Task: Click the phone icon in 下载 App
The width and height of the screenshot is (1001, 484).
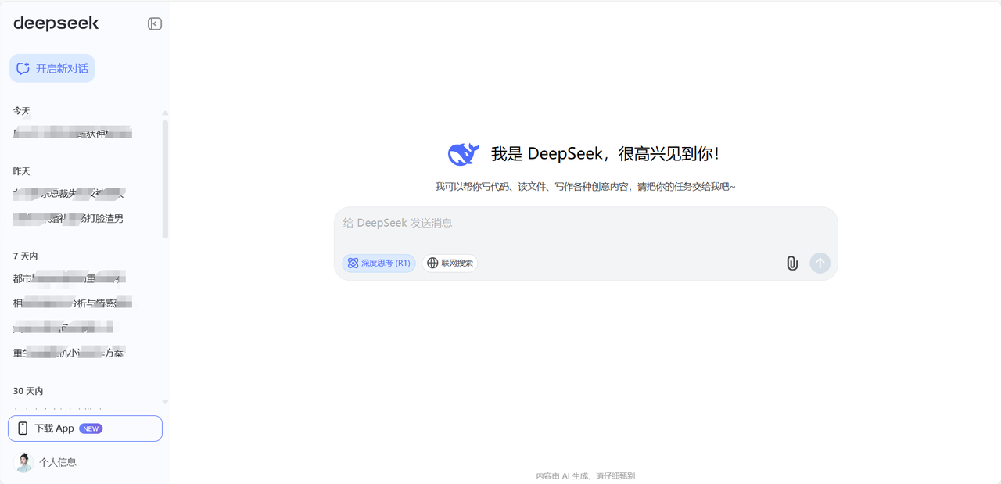Action: click(23, 428)
